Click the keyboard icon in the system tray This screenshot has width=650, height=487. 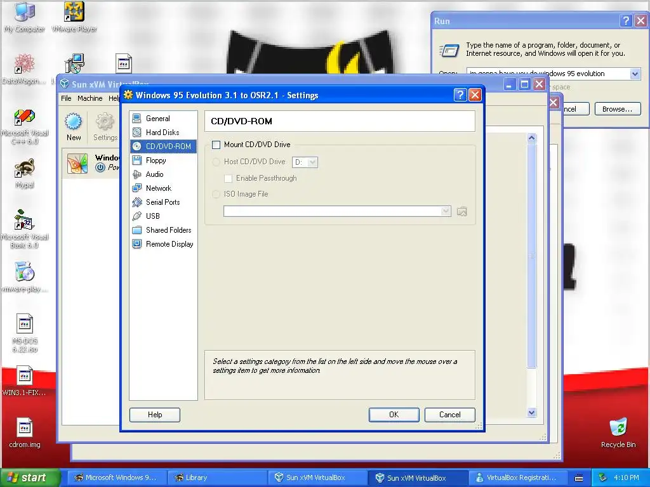coord(579,478)
